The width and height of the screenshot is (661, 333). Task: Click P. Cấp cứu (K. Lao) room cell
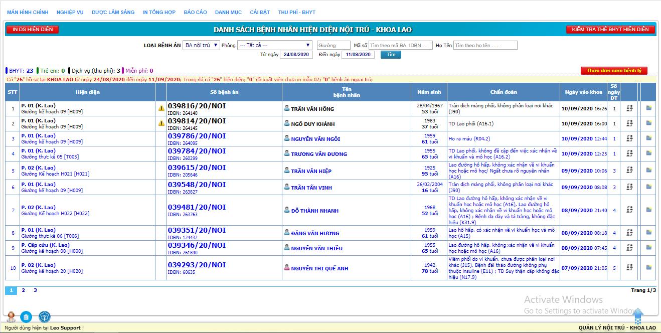click(x=46, y=245)
